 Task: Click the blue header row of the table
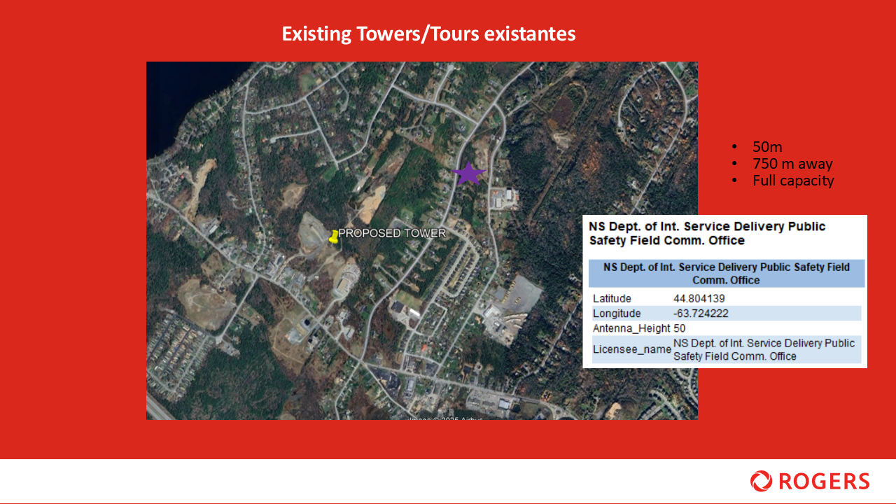click(x=727, y=273)
